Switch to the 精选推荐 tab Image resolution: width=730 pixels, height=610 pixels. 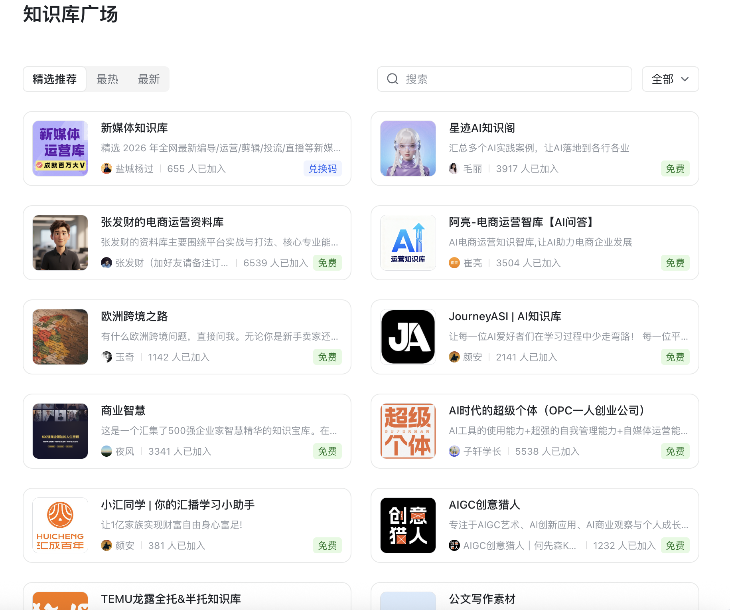(x=55, y=79)
